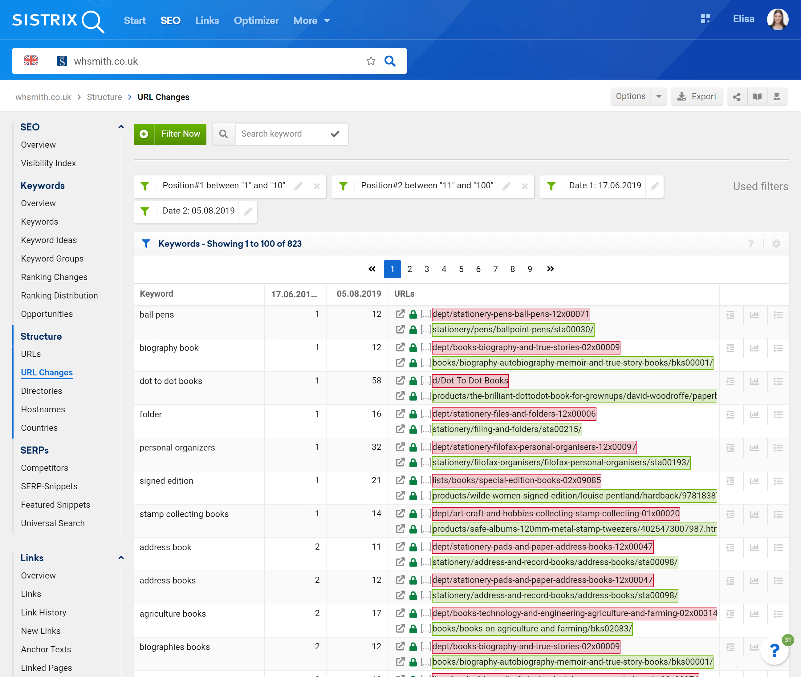Open list icon for address book row
Screen dimensions: 801x677
tap(778, 548)
